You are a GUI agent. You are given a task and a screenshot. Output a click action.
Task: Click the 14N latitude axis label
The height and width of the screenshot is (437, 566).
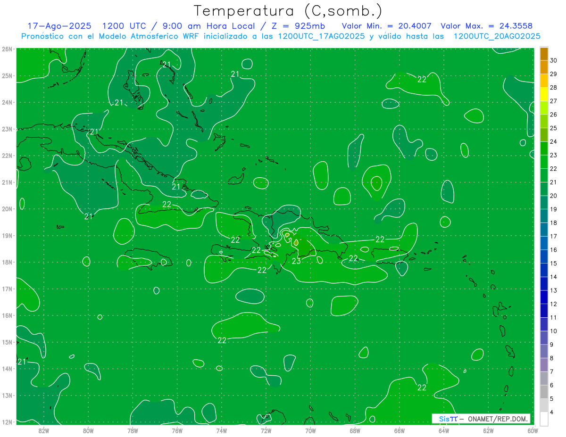point(7,369)
